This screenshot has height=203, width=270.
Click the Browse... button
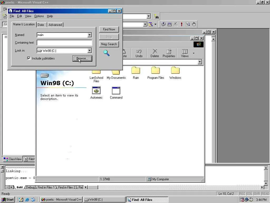[x=82, y=58]
